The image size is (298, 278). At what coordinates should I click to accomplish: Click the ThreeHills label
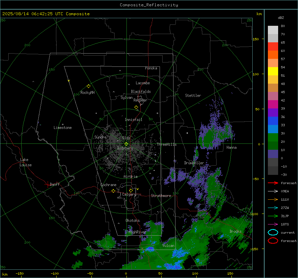pos(167,144)
